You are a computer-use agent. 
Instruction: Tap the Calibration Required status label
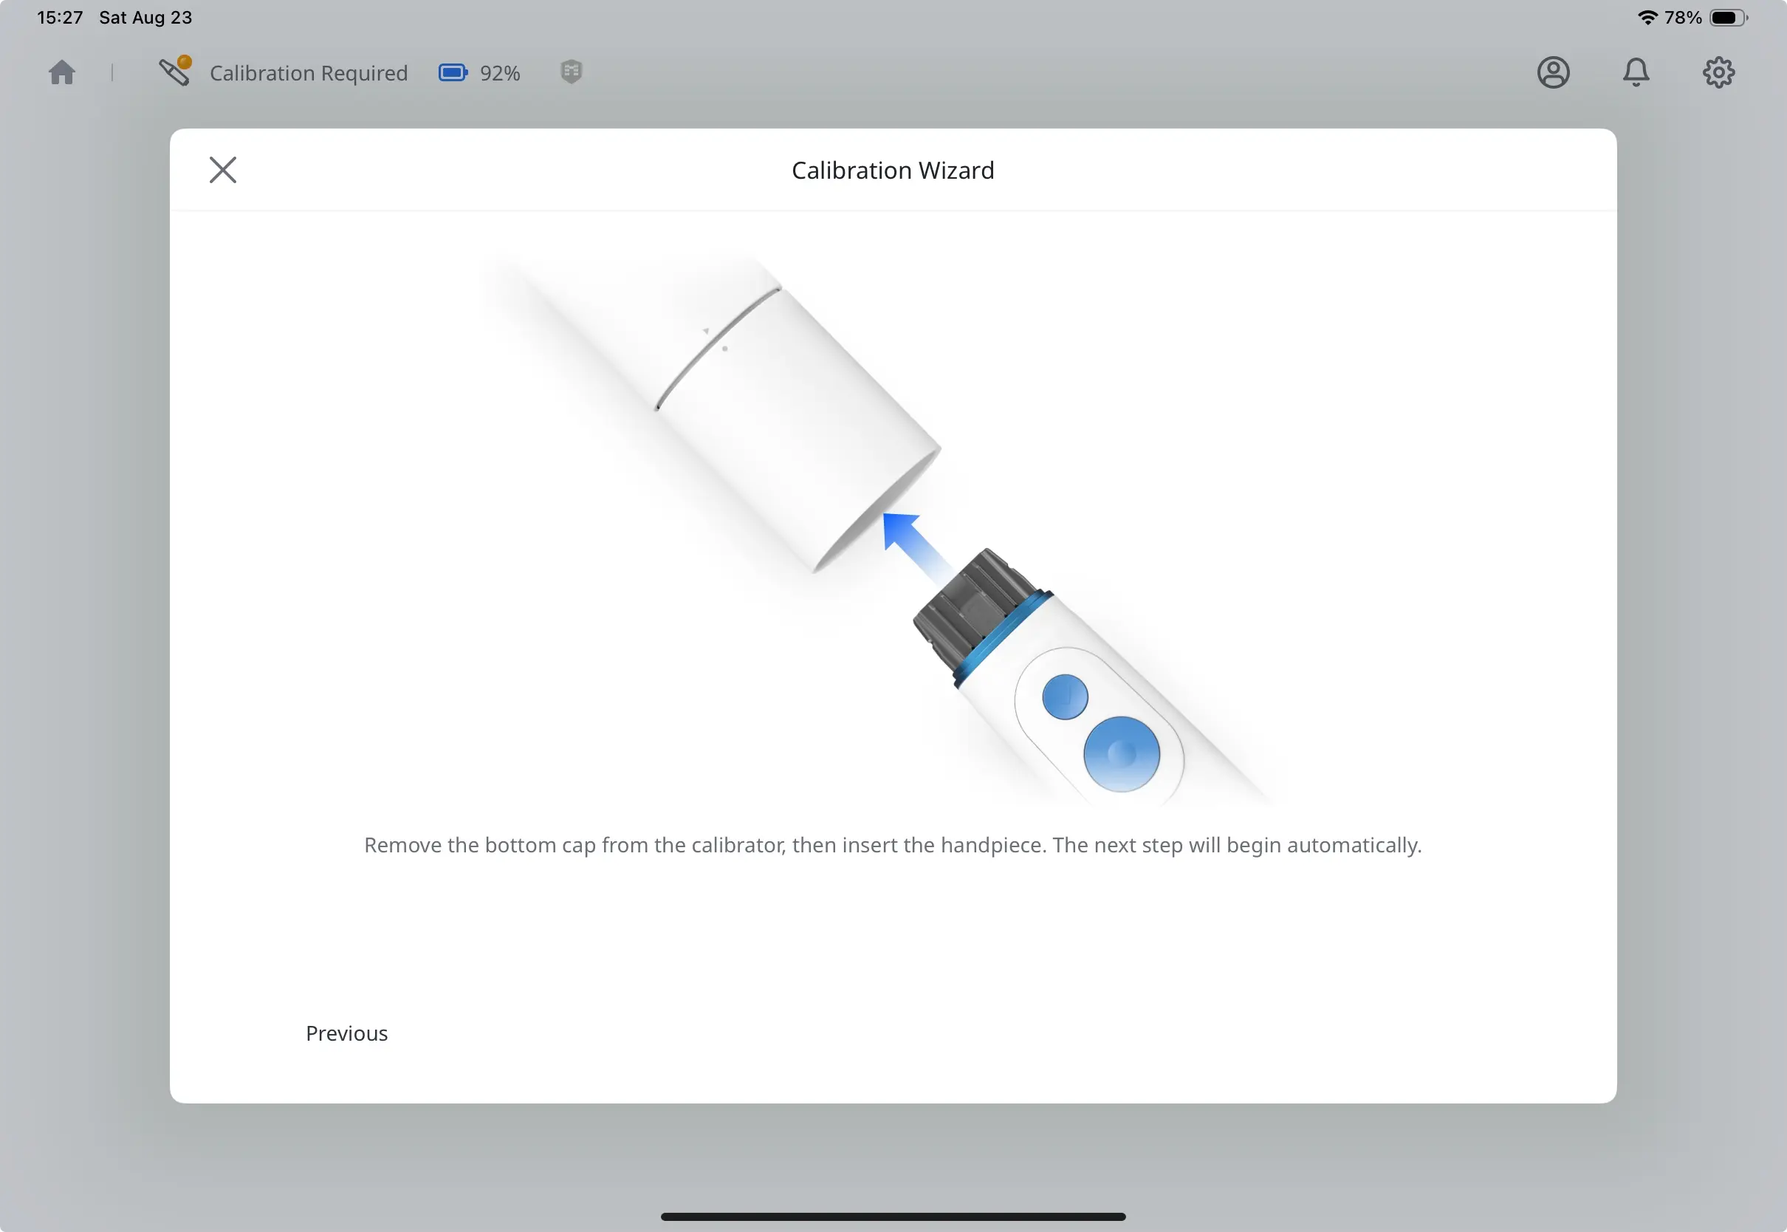point(309,72)
